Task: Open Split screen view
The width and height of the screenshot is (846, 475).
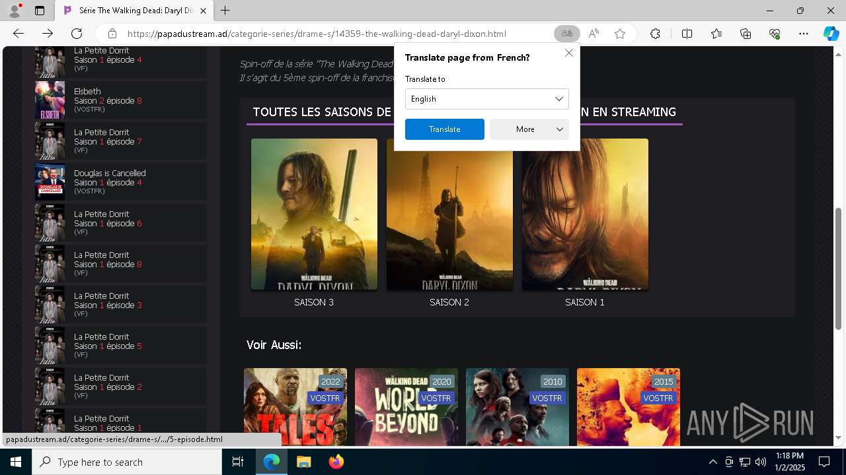Action: pos(687,34)
